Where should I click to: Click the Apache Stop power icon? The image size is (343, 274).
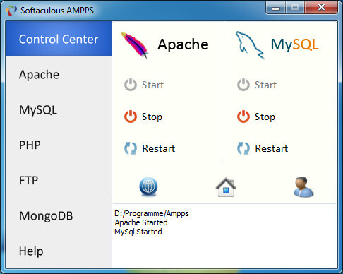tap(131, 117)
